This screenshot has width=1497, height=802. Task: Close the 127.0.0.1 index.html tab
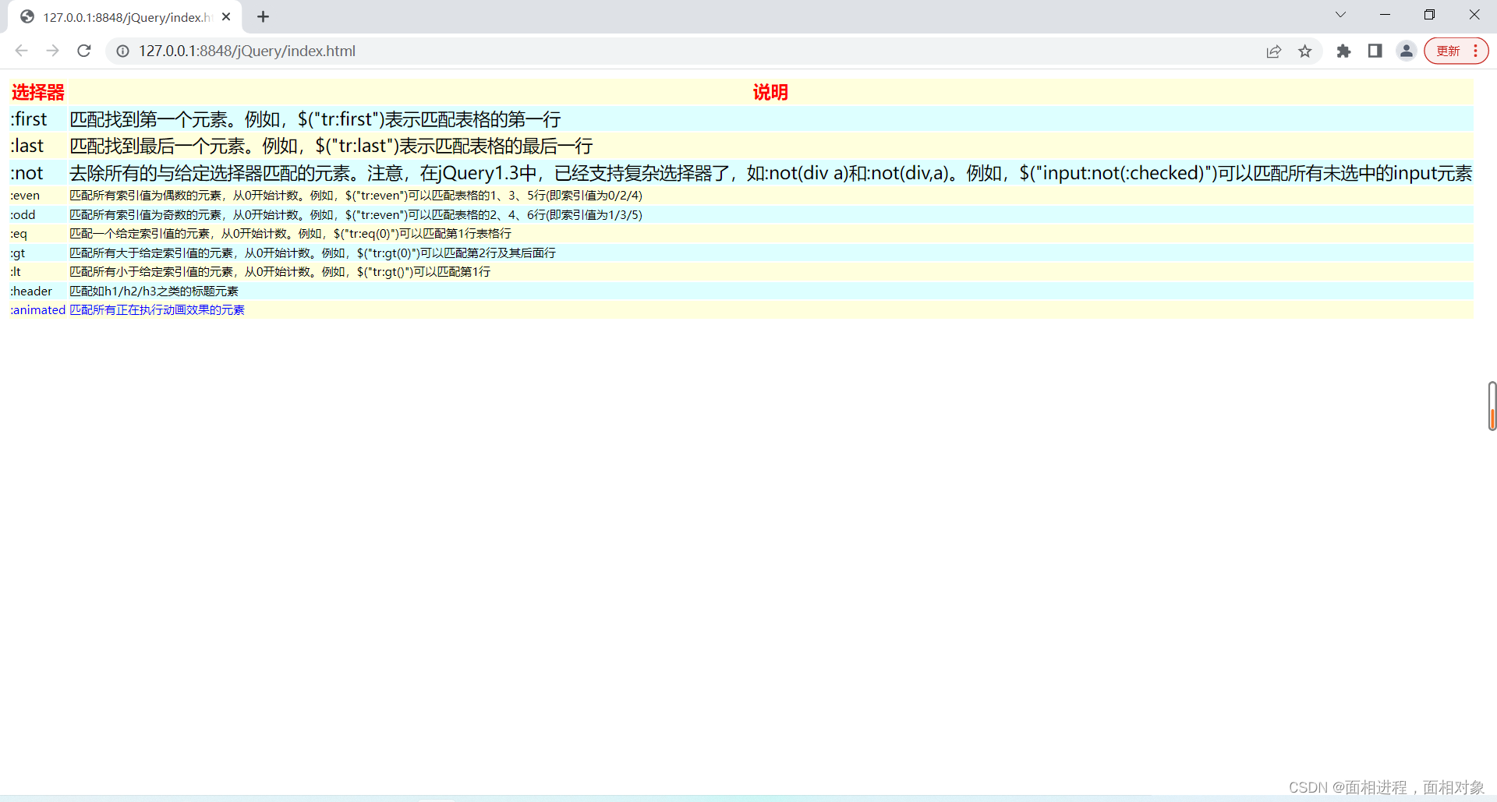tap(226, 16)
